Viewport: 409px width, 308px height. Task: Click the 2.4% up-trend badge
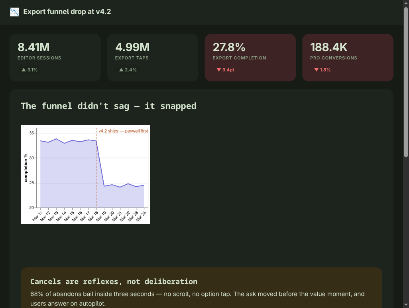point(128,70)
